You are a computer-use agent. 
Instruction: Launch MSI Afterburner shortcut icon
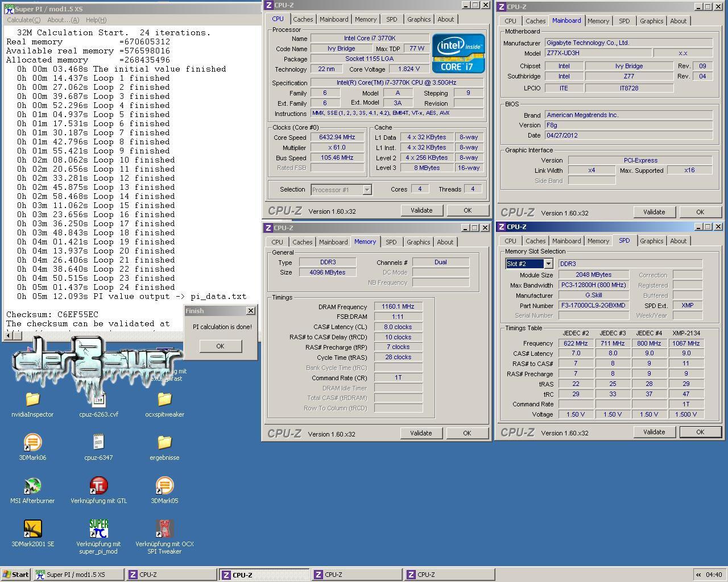pyautogui.click(x=32, y=485)
